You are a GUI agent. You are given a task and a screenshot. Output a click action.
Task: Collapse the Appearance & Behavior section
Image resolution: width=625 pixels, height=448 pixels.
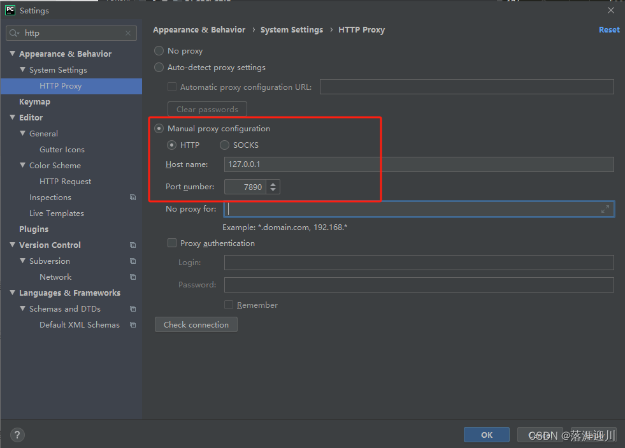[x=13, y=54]
